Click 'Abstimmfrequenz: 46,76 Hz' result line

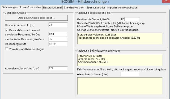pos(93,62)
